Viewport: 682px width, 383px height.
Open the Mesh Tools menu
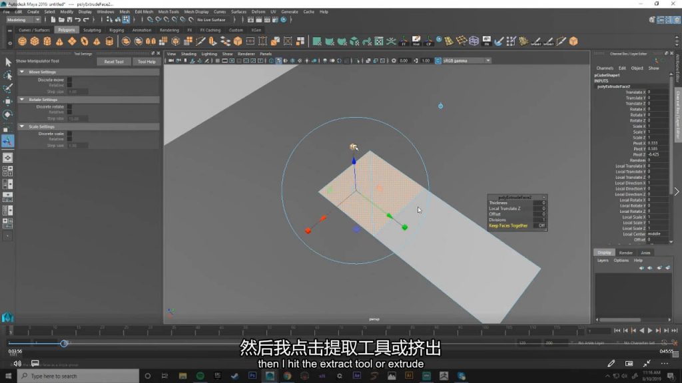pyautogui.click(x=169, y=12)
